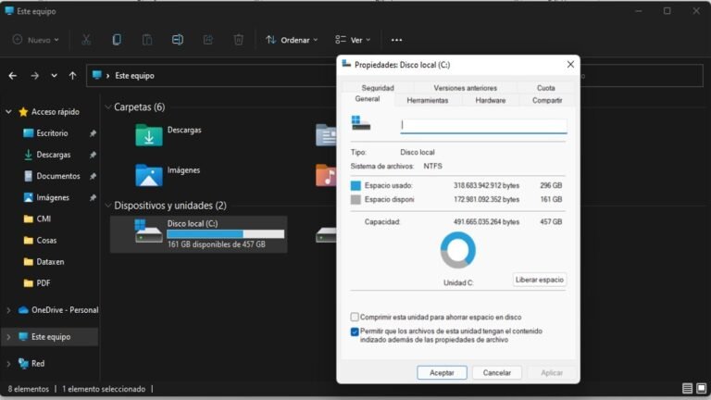The image size is (711, 400).
Task: Click the Este equipo address bar path
Action: click(134, 76)
